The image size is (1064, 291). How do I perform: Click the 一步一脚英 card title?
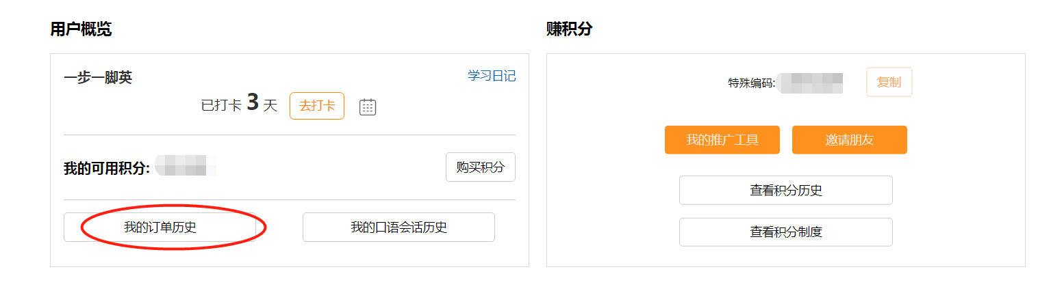click(x=98, y=77)
